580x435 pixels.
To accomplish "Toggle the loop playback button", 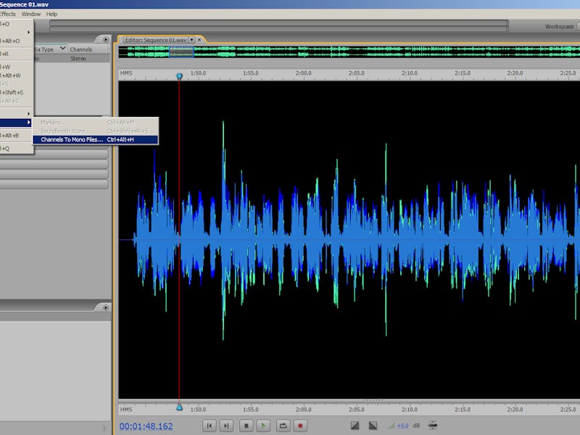I will coord(283,426).
